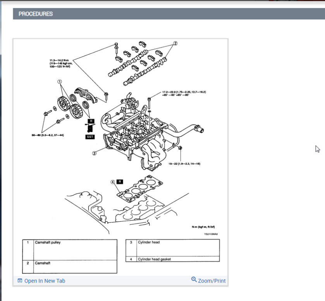325x301 pixels.
Task: Click callout number 1 in the diagram
Action: (60, 82)
